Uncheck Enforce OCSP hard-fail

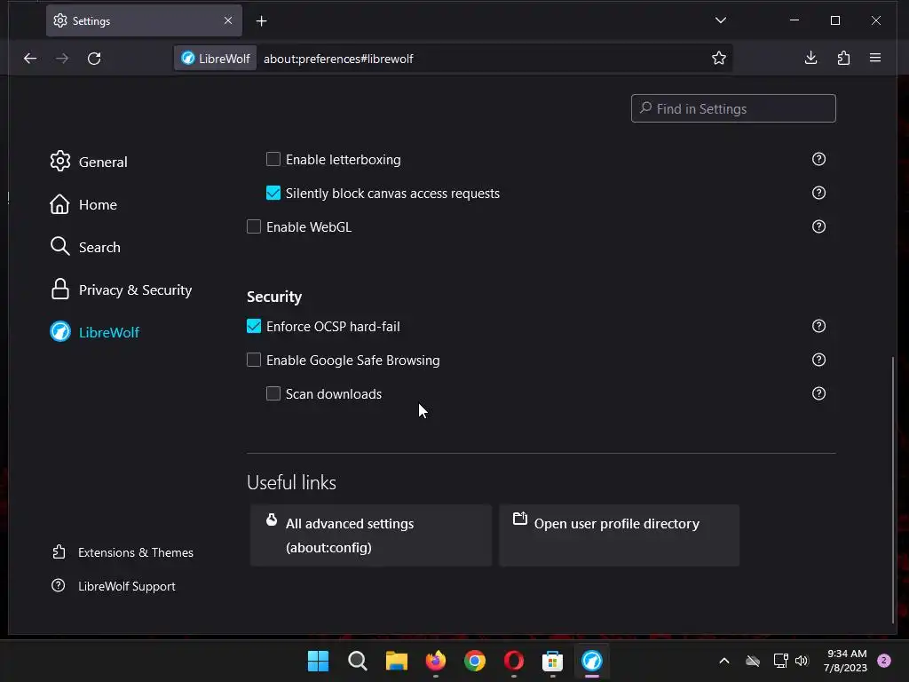(254, 326)
